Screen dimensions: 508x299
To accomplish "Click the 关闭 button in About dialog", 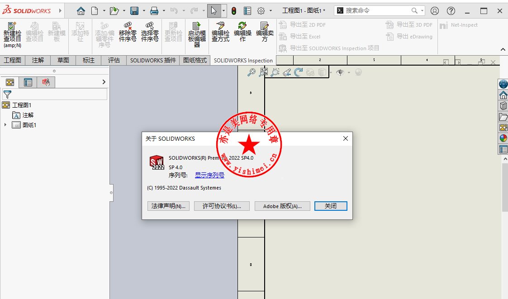I will pyautogui.click(x=331, y=206).
